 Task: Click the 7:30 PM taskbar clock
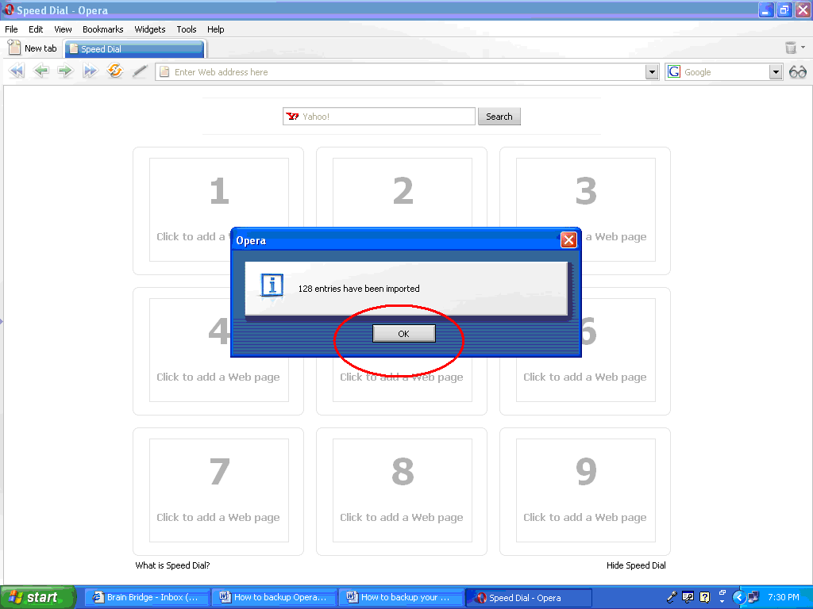(x=784, y=597)
